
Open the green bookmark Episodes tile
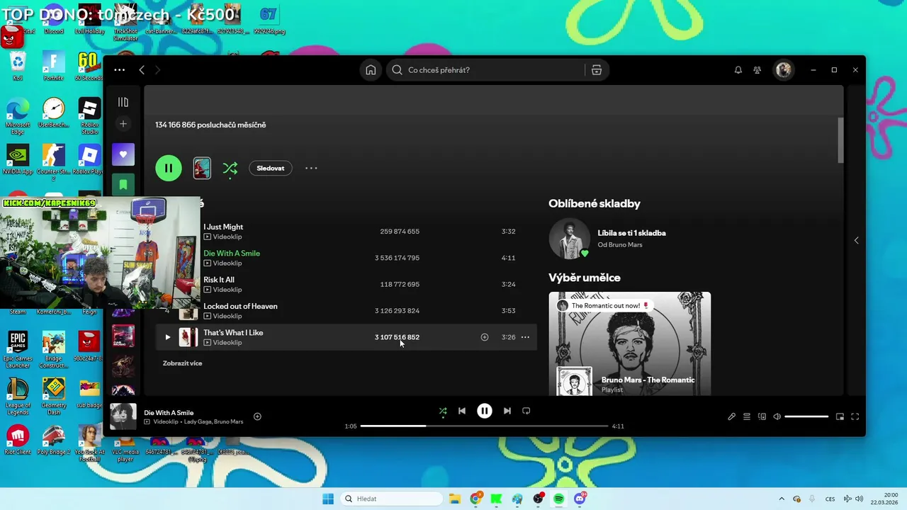[x=123, y=184]
